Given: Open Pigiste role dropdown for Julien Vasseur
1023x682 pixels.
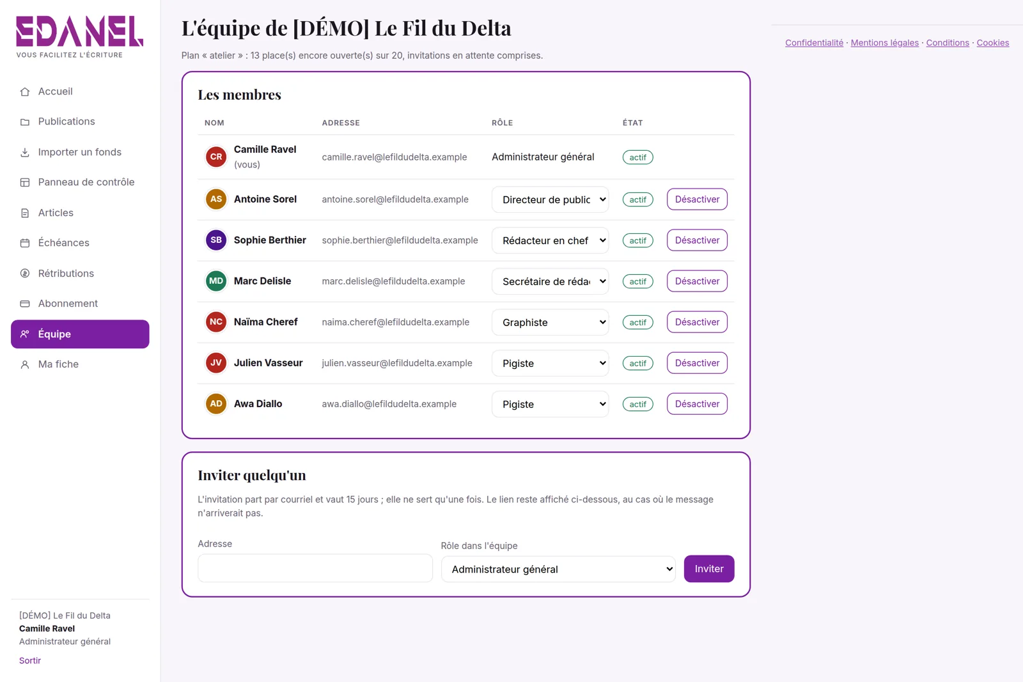Looking at the screenshot, I should pos(550,363).
